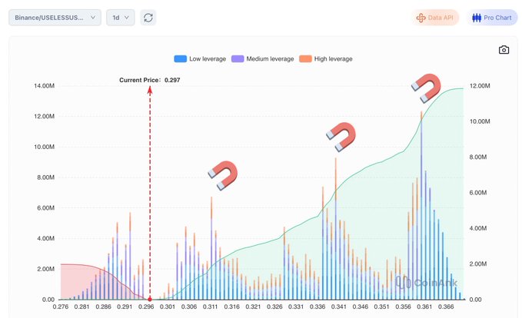This screenshot has height=318, width=522.
Task: Open the Binance/USELESSUS pair dropdown
Action: pos(55,18)
